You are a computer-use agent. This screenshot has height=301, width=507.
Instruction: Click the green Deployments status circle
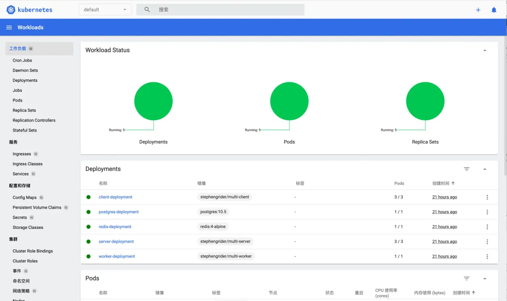coord(153,101)
